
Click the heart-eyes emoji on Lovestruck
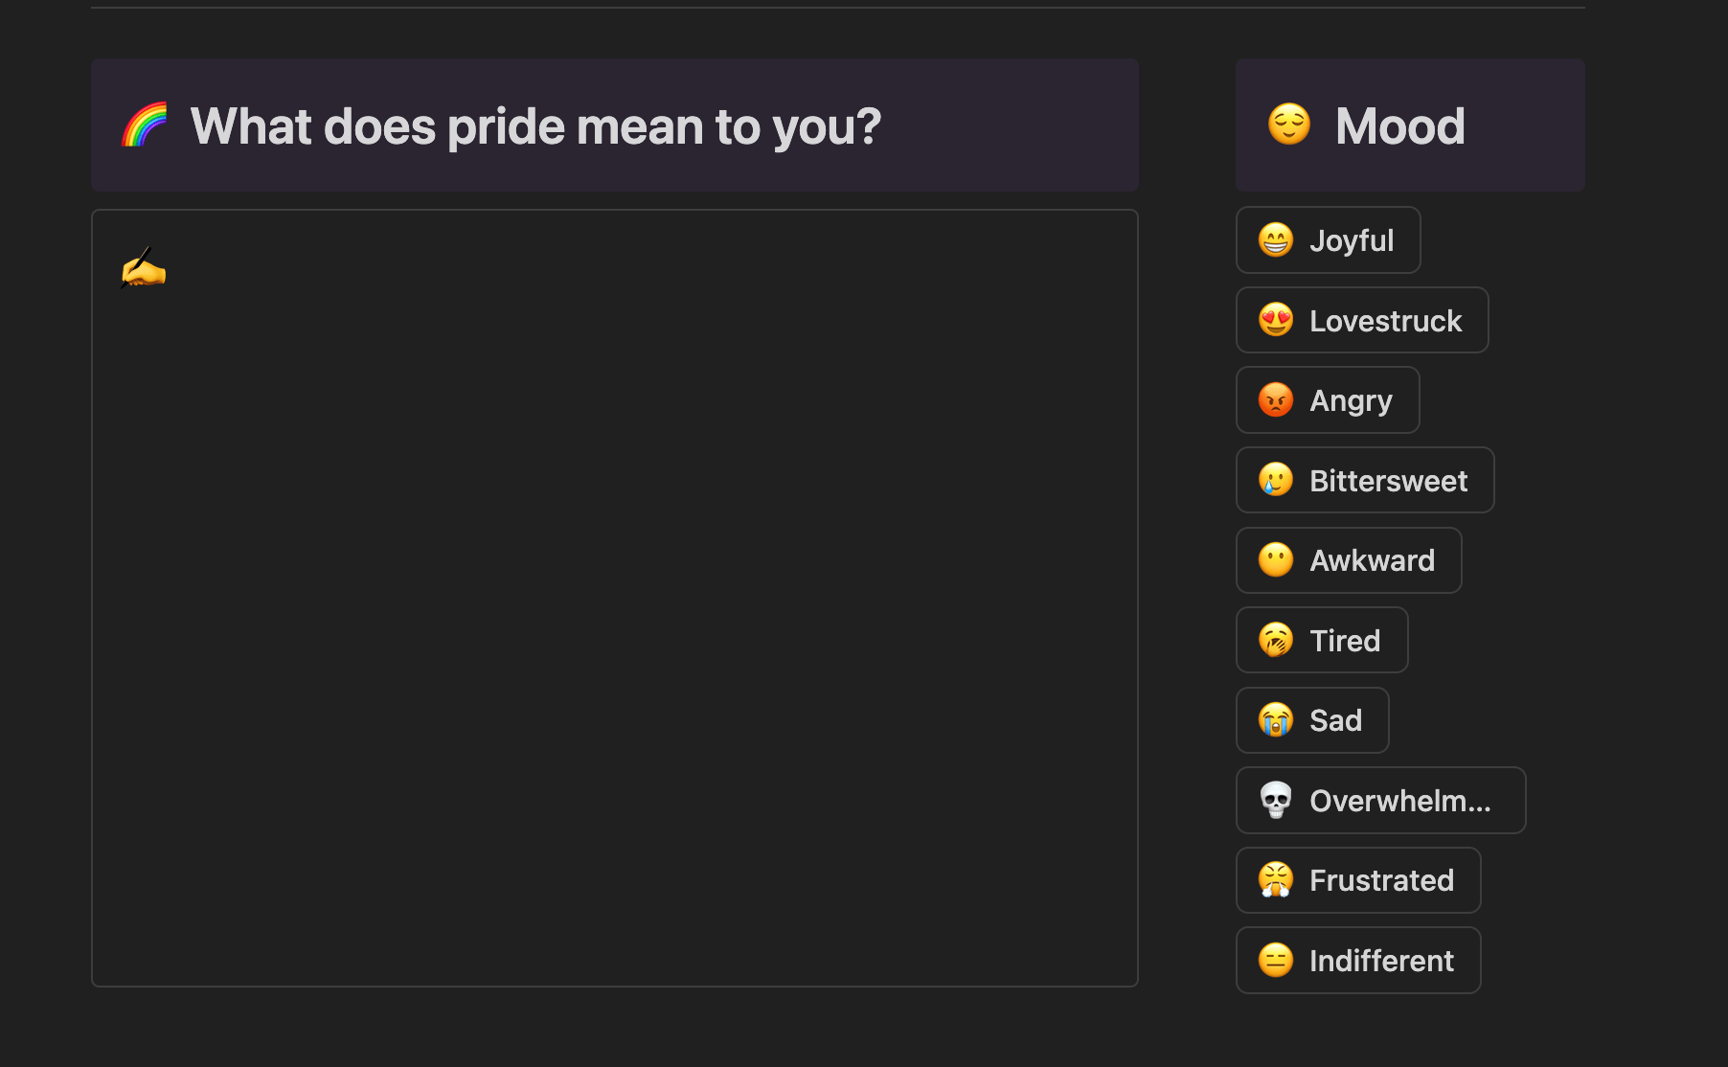click(1276, 320)
